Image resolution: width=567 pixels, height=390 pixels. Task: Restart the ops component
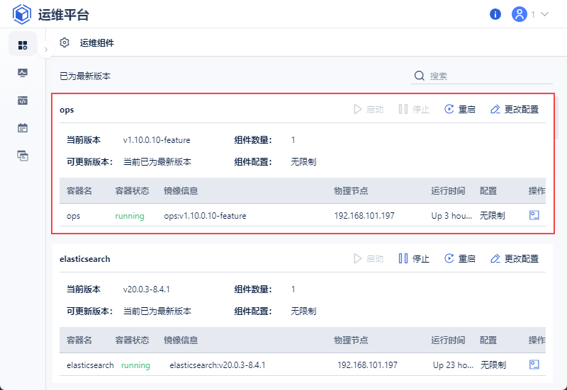click(459, 109)
